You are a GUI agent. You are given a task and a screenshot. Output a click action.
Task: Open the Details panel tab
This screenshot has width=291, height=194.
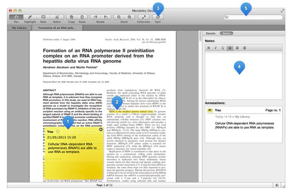pos(210,33)
